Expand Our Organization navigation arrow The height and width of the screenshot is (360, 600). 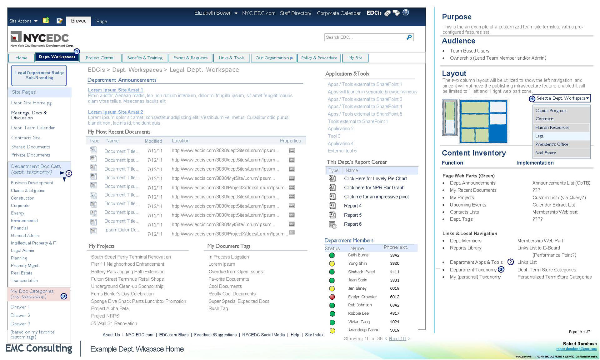[292, 58]
